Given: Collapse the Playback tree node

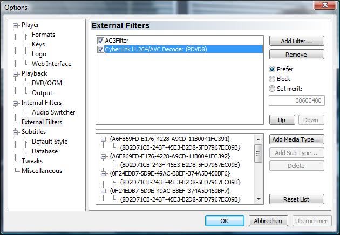Looking at the screenshot, I should 15,74.
